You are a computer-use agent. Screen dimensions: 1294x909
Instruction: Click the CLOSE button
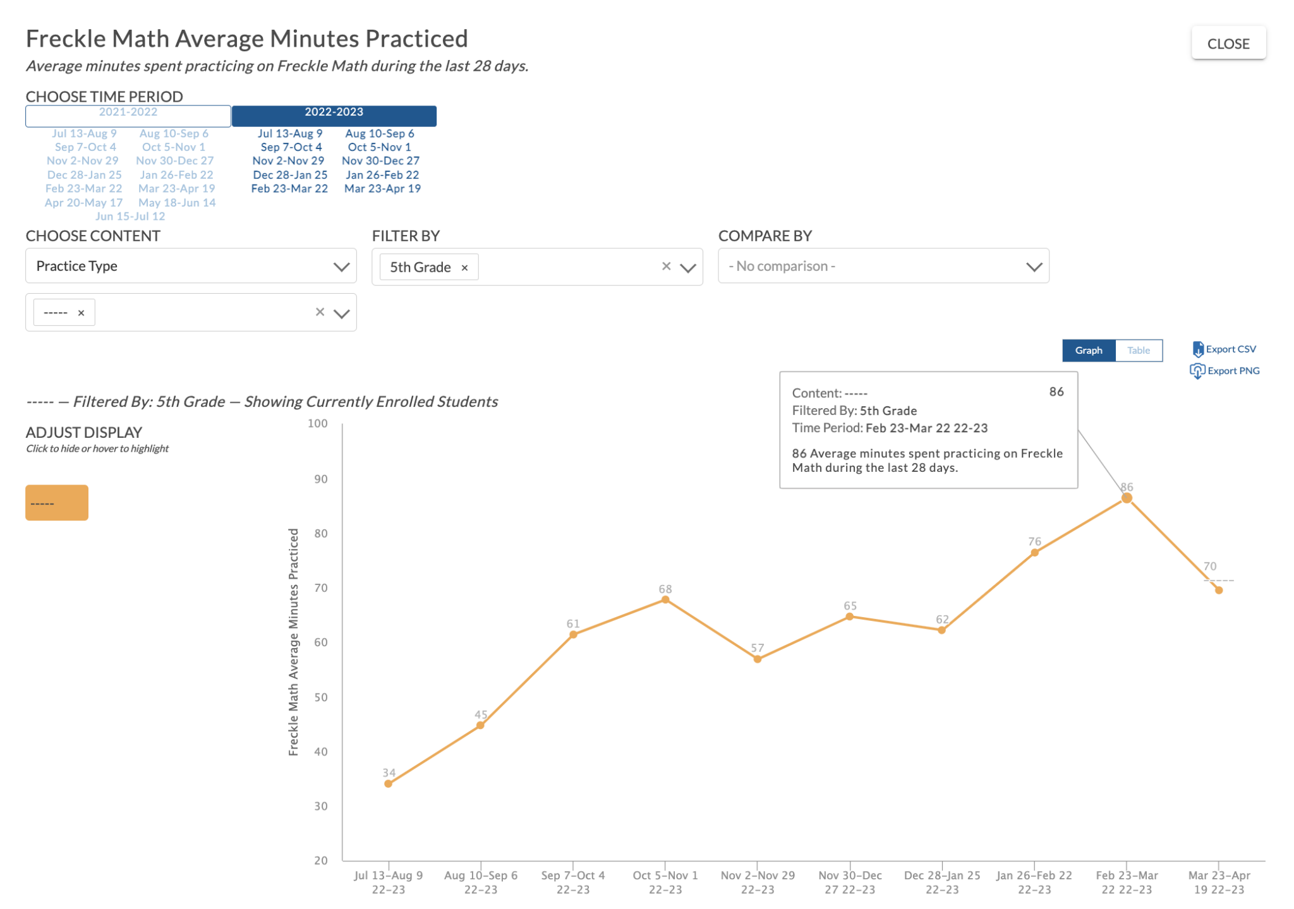pyautogui.click(x=1228, y=43)
